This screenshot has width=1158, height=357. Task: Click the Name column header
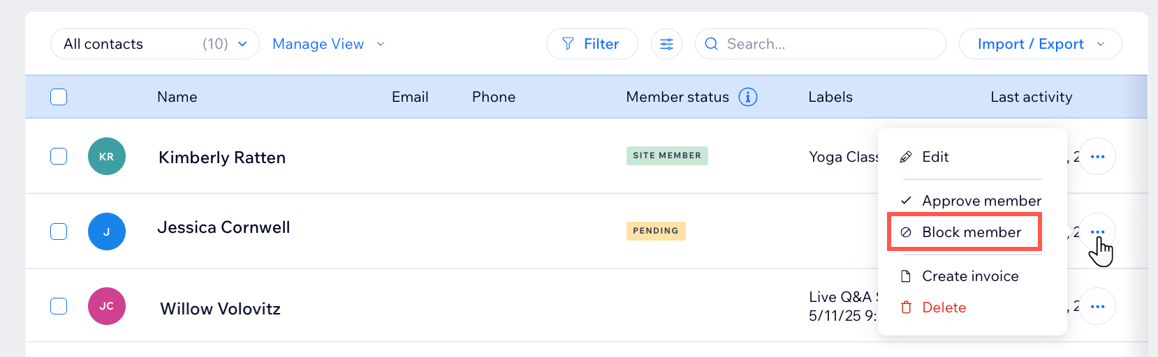coord(177,97)
